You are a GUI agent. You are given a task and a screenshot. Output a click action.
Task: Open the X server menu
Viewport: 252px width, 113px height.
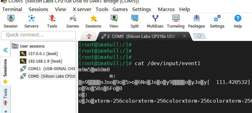pos(82,9)
